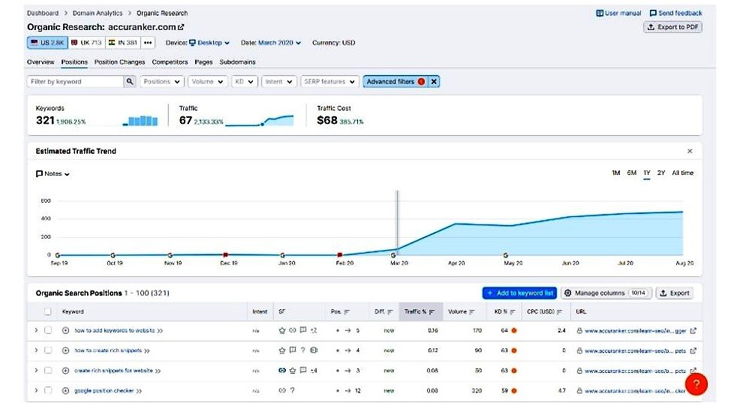This screenshot has height=406, width=746.
Task: Click red note marker at Dec 19
Action: pos(226,255)
